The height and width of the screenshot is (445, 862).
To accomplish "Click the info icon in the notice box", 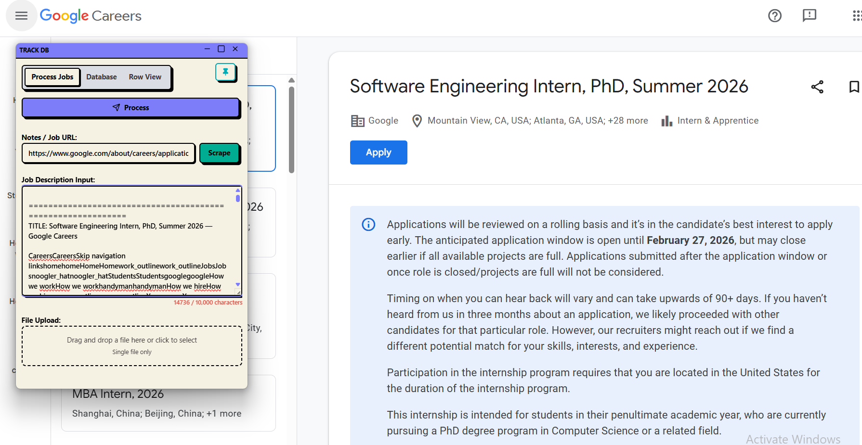I will click(368, 225).
